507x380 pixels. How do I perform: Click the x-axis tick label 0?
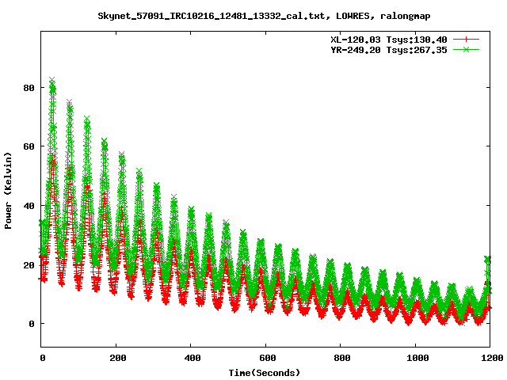coord(43,358)
